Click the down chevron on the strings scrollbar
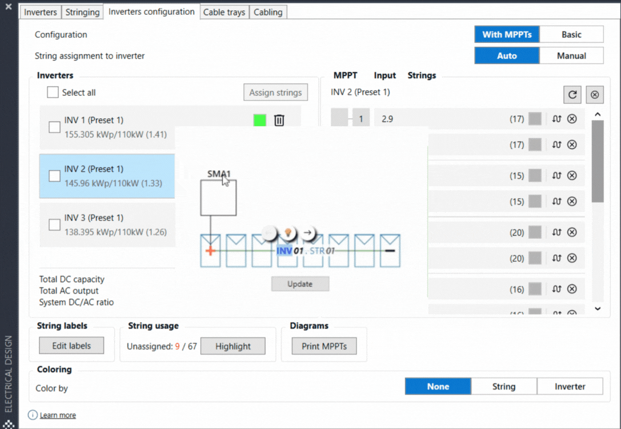The image size is (621, 429). pyautogui.click(x=598, y=308)
